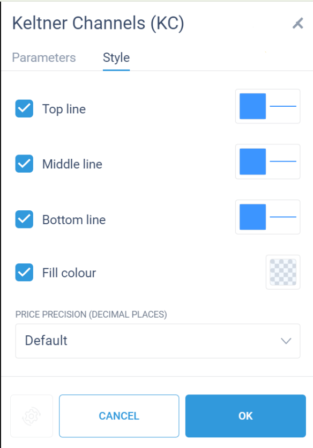
Task: Choose Middle line stroke style preview
Action: point(283,161)
